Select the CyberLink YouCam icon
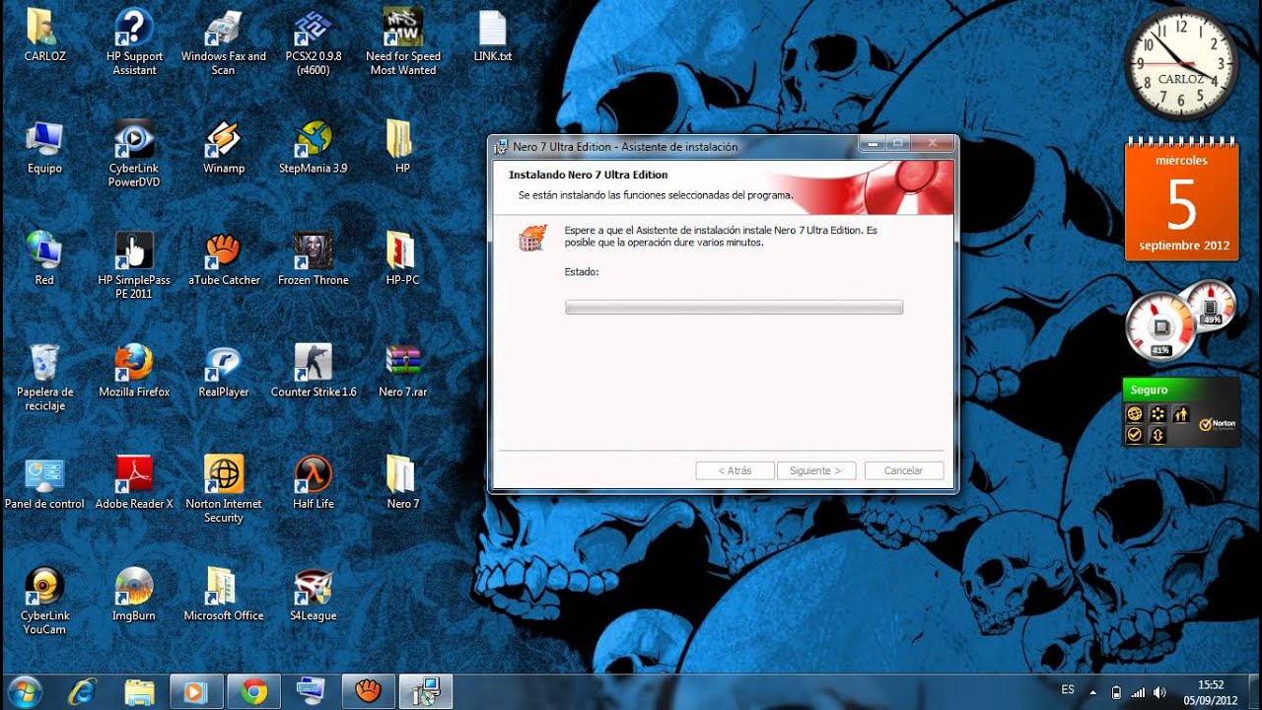 (44, 600)
